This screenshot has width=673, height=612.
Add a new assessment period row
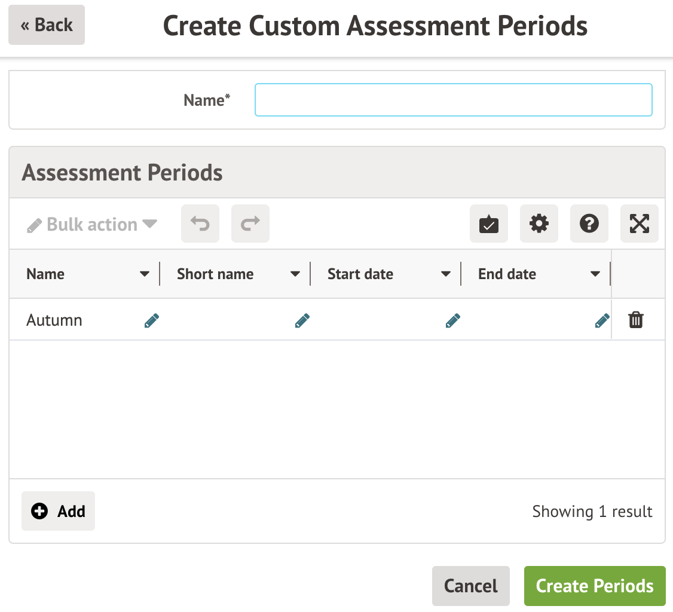(x=59, y=511)
